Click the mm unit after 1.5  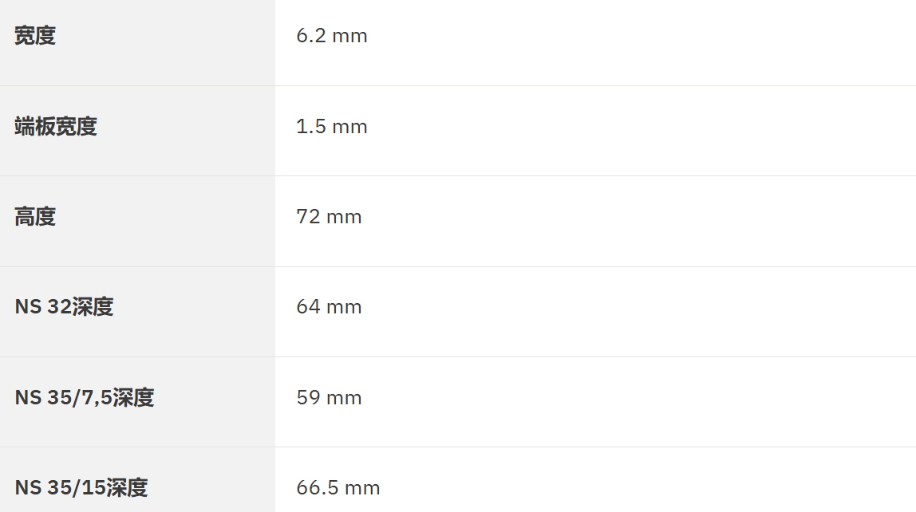(349, 127)
